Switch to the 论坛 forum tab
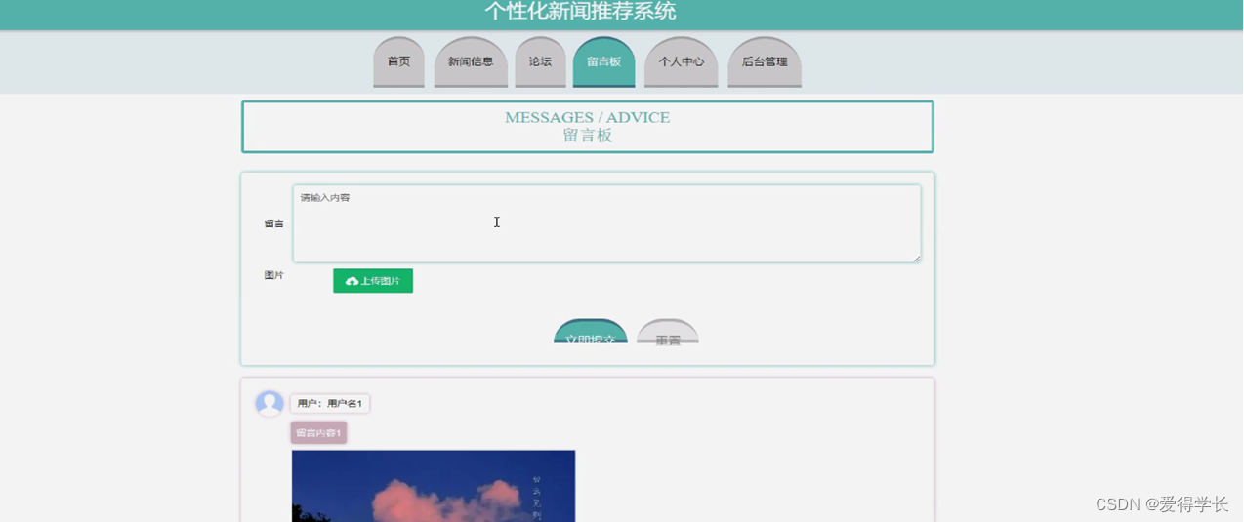 pos(540,61)
